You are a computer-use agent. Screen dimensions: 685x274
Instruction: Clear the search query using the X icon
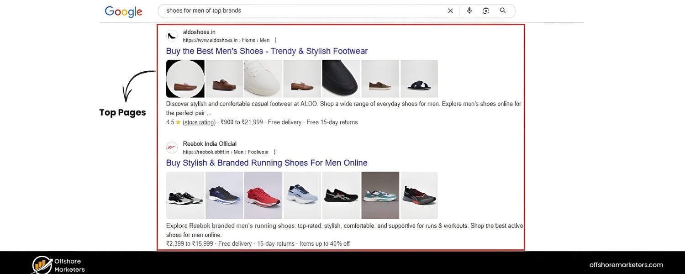[x=450, y=11]
